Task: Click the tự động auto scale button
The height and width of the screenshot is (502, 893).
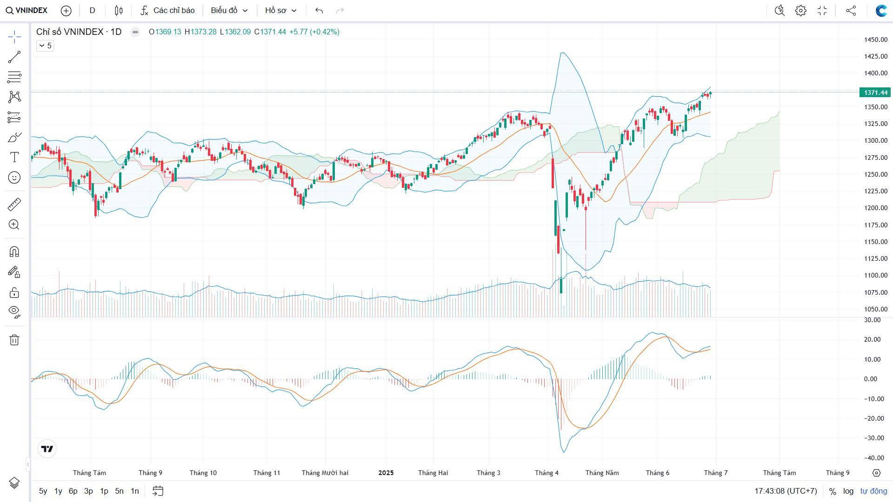Action: [x=873, y=491]
